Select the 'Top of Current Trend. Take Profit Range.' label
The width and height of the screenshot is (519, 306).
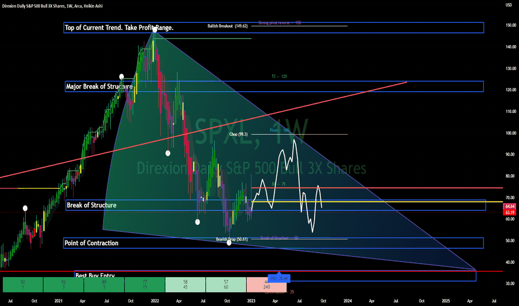[x=119, y=28]
